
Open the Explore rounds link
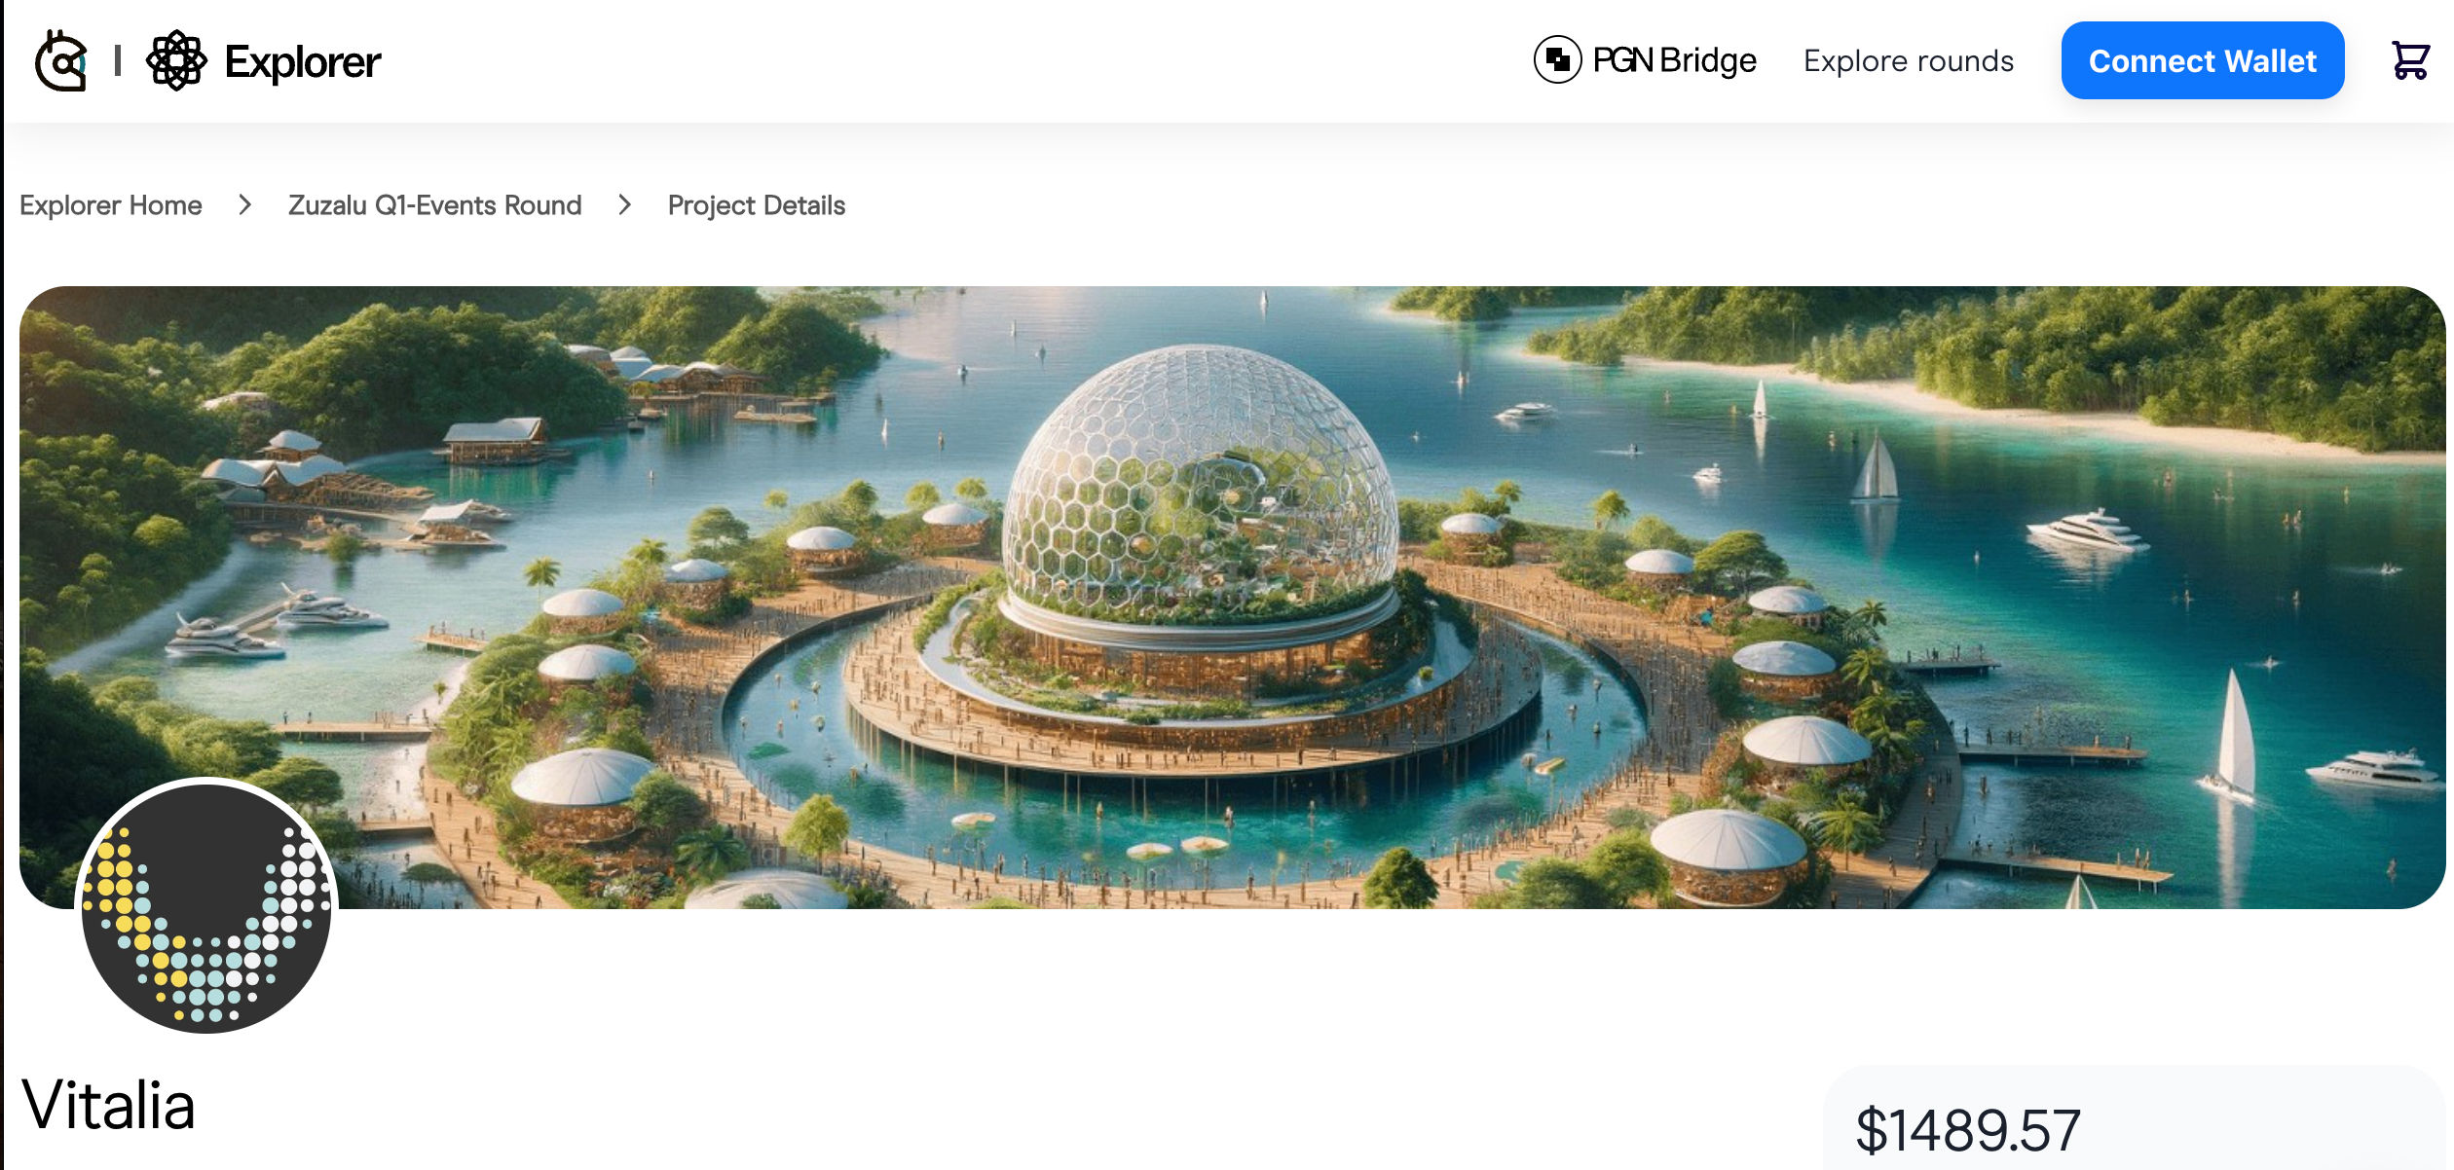click(1908, 60)
